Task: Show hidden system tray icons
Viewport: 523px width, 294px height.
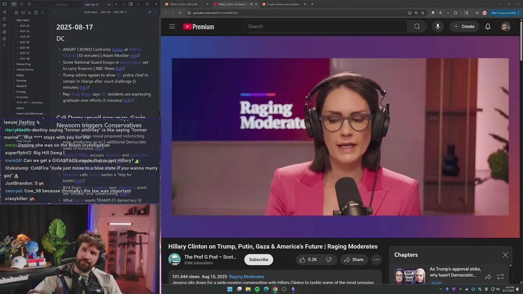Action: click(x=440, y=289)
